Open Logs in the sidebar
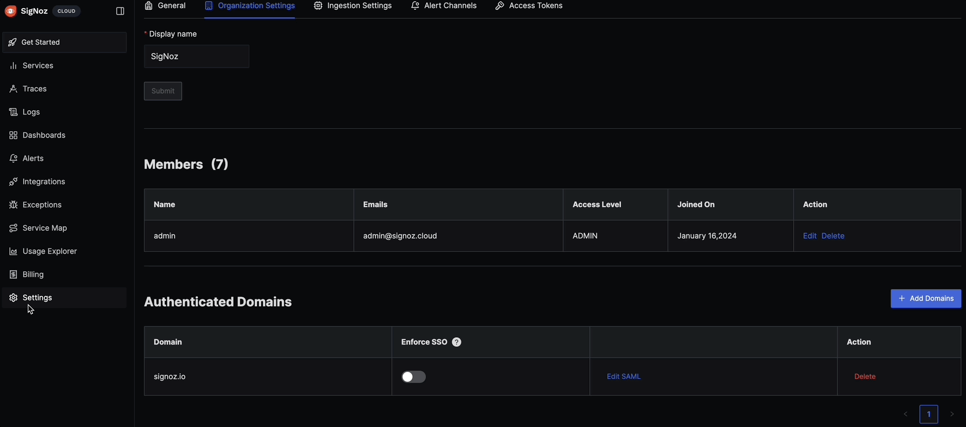Viewport: 966px width, 427px height. coord(64,112)
